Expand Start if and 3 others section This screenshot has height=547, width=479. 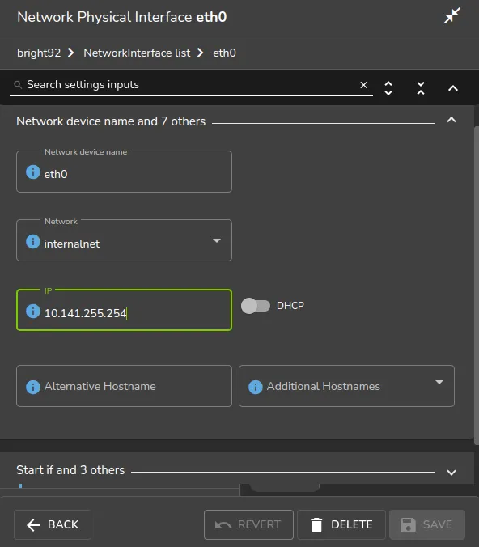(451, 473)
